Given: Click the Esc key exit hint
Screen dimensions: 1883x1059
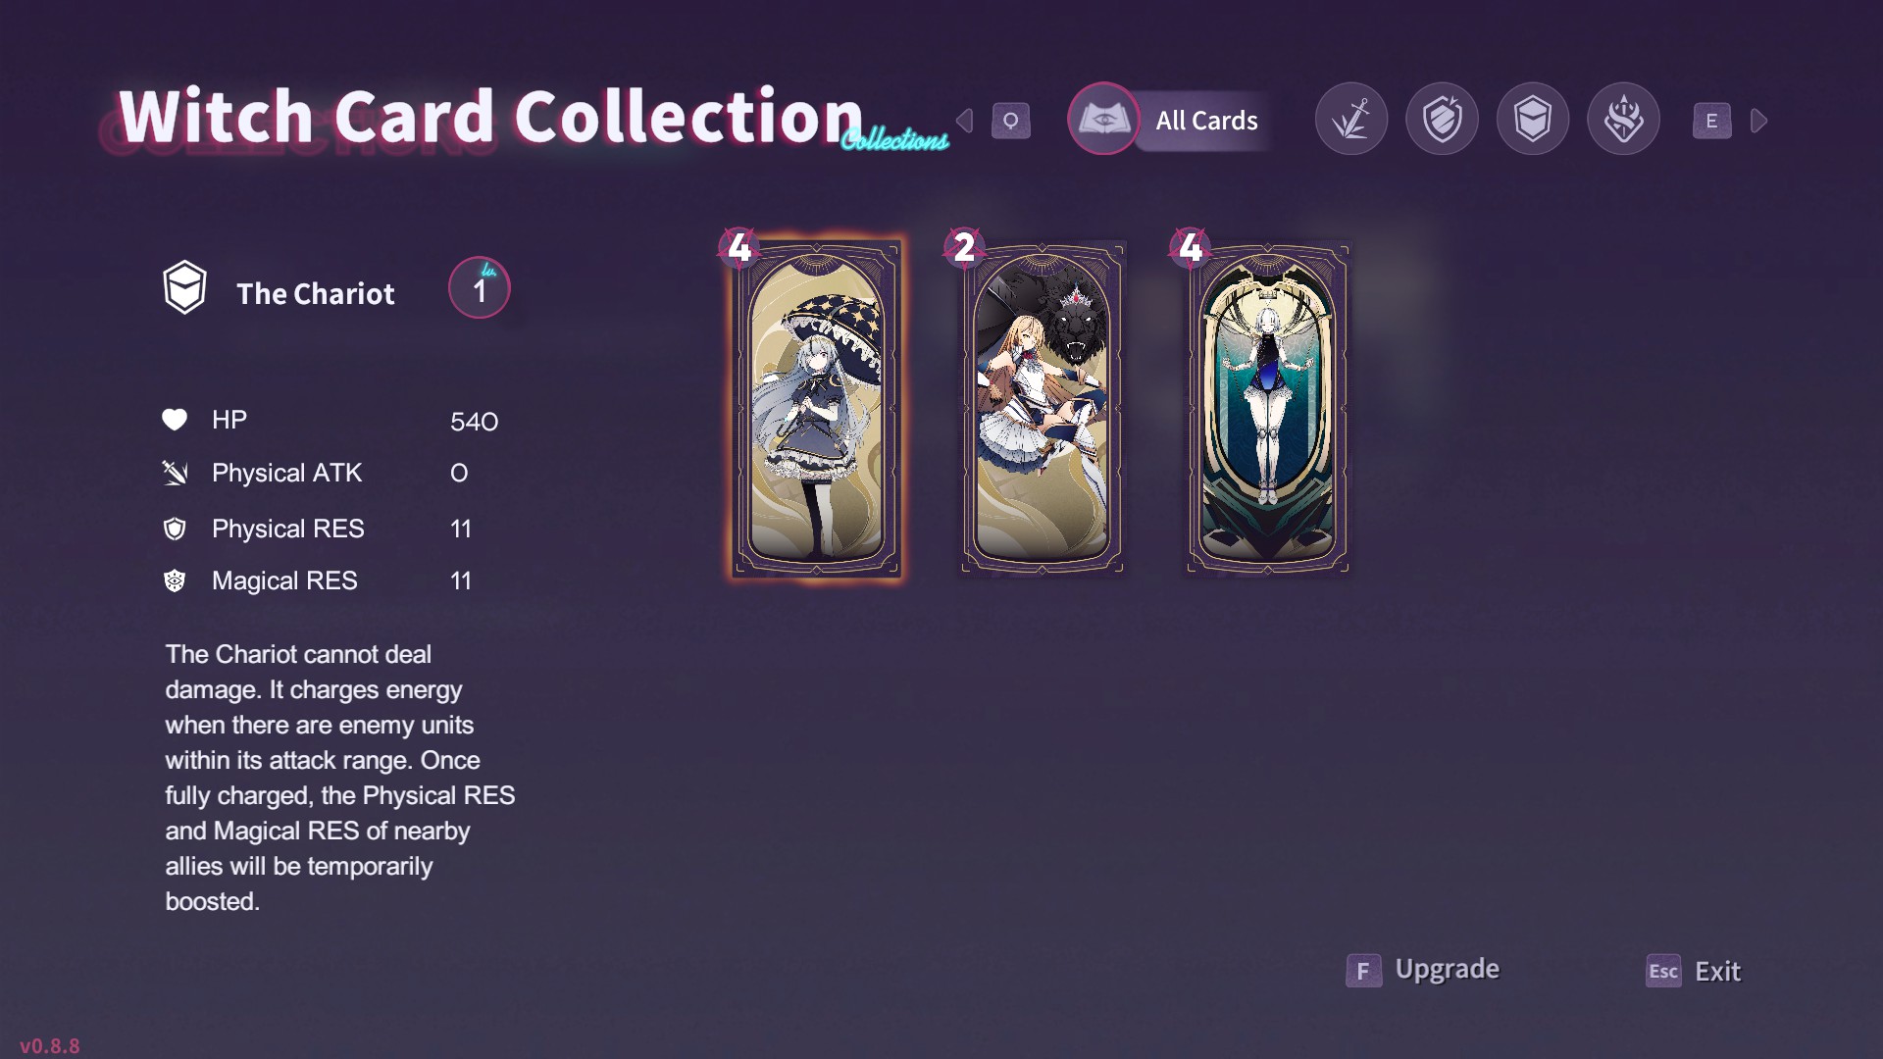Looking at the screenshot, I should (x=1663, y=971).
